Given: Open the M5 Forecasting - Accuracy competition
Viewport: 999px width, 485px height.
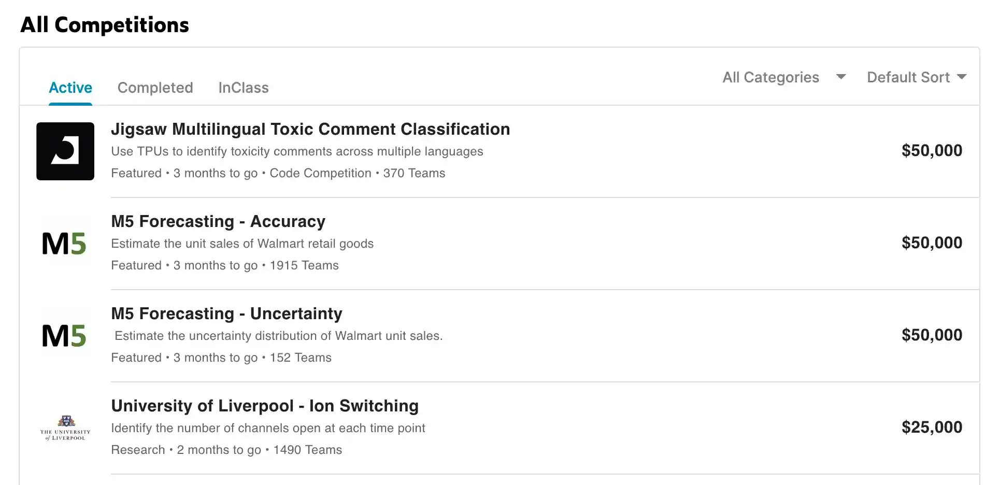Looking at the screenshot, I should click(218, 221).
